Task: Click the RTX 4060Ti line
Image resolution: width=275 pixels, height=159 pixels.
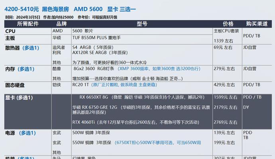Action: pyautogui.click(x=136, y=122)
